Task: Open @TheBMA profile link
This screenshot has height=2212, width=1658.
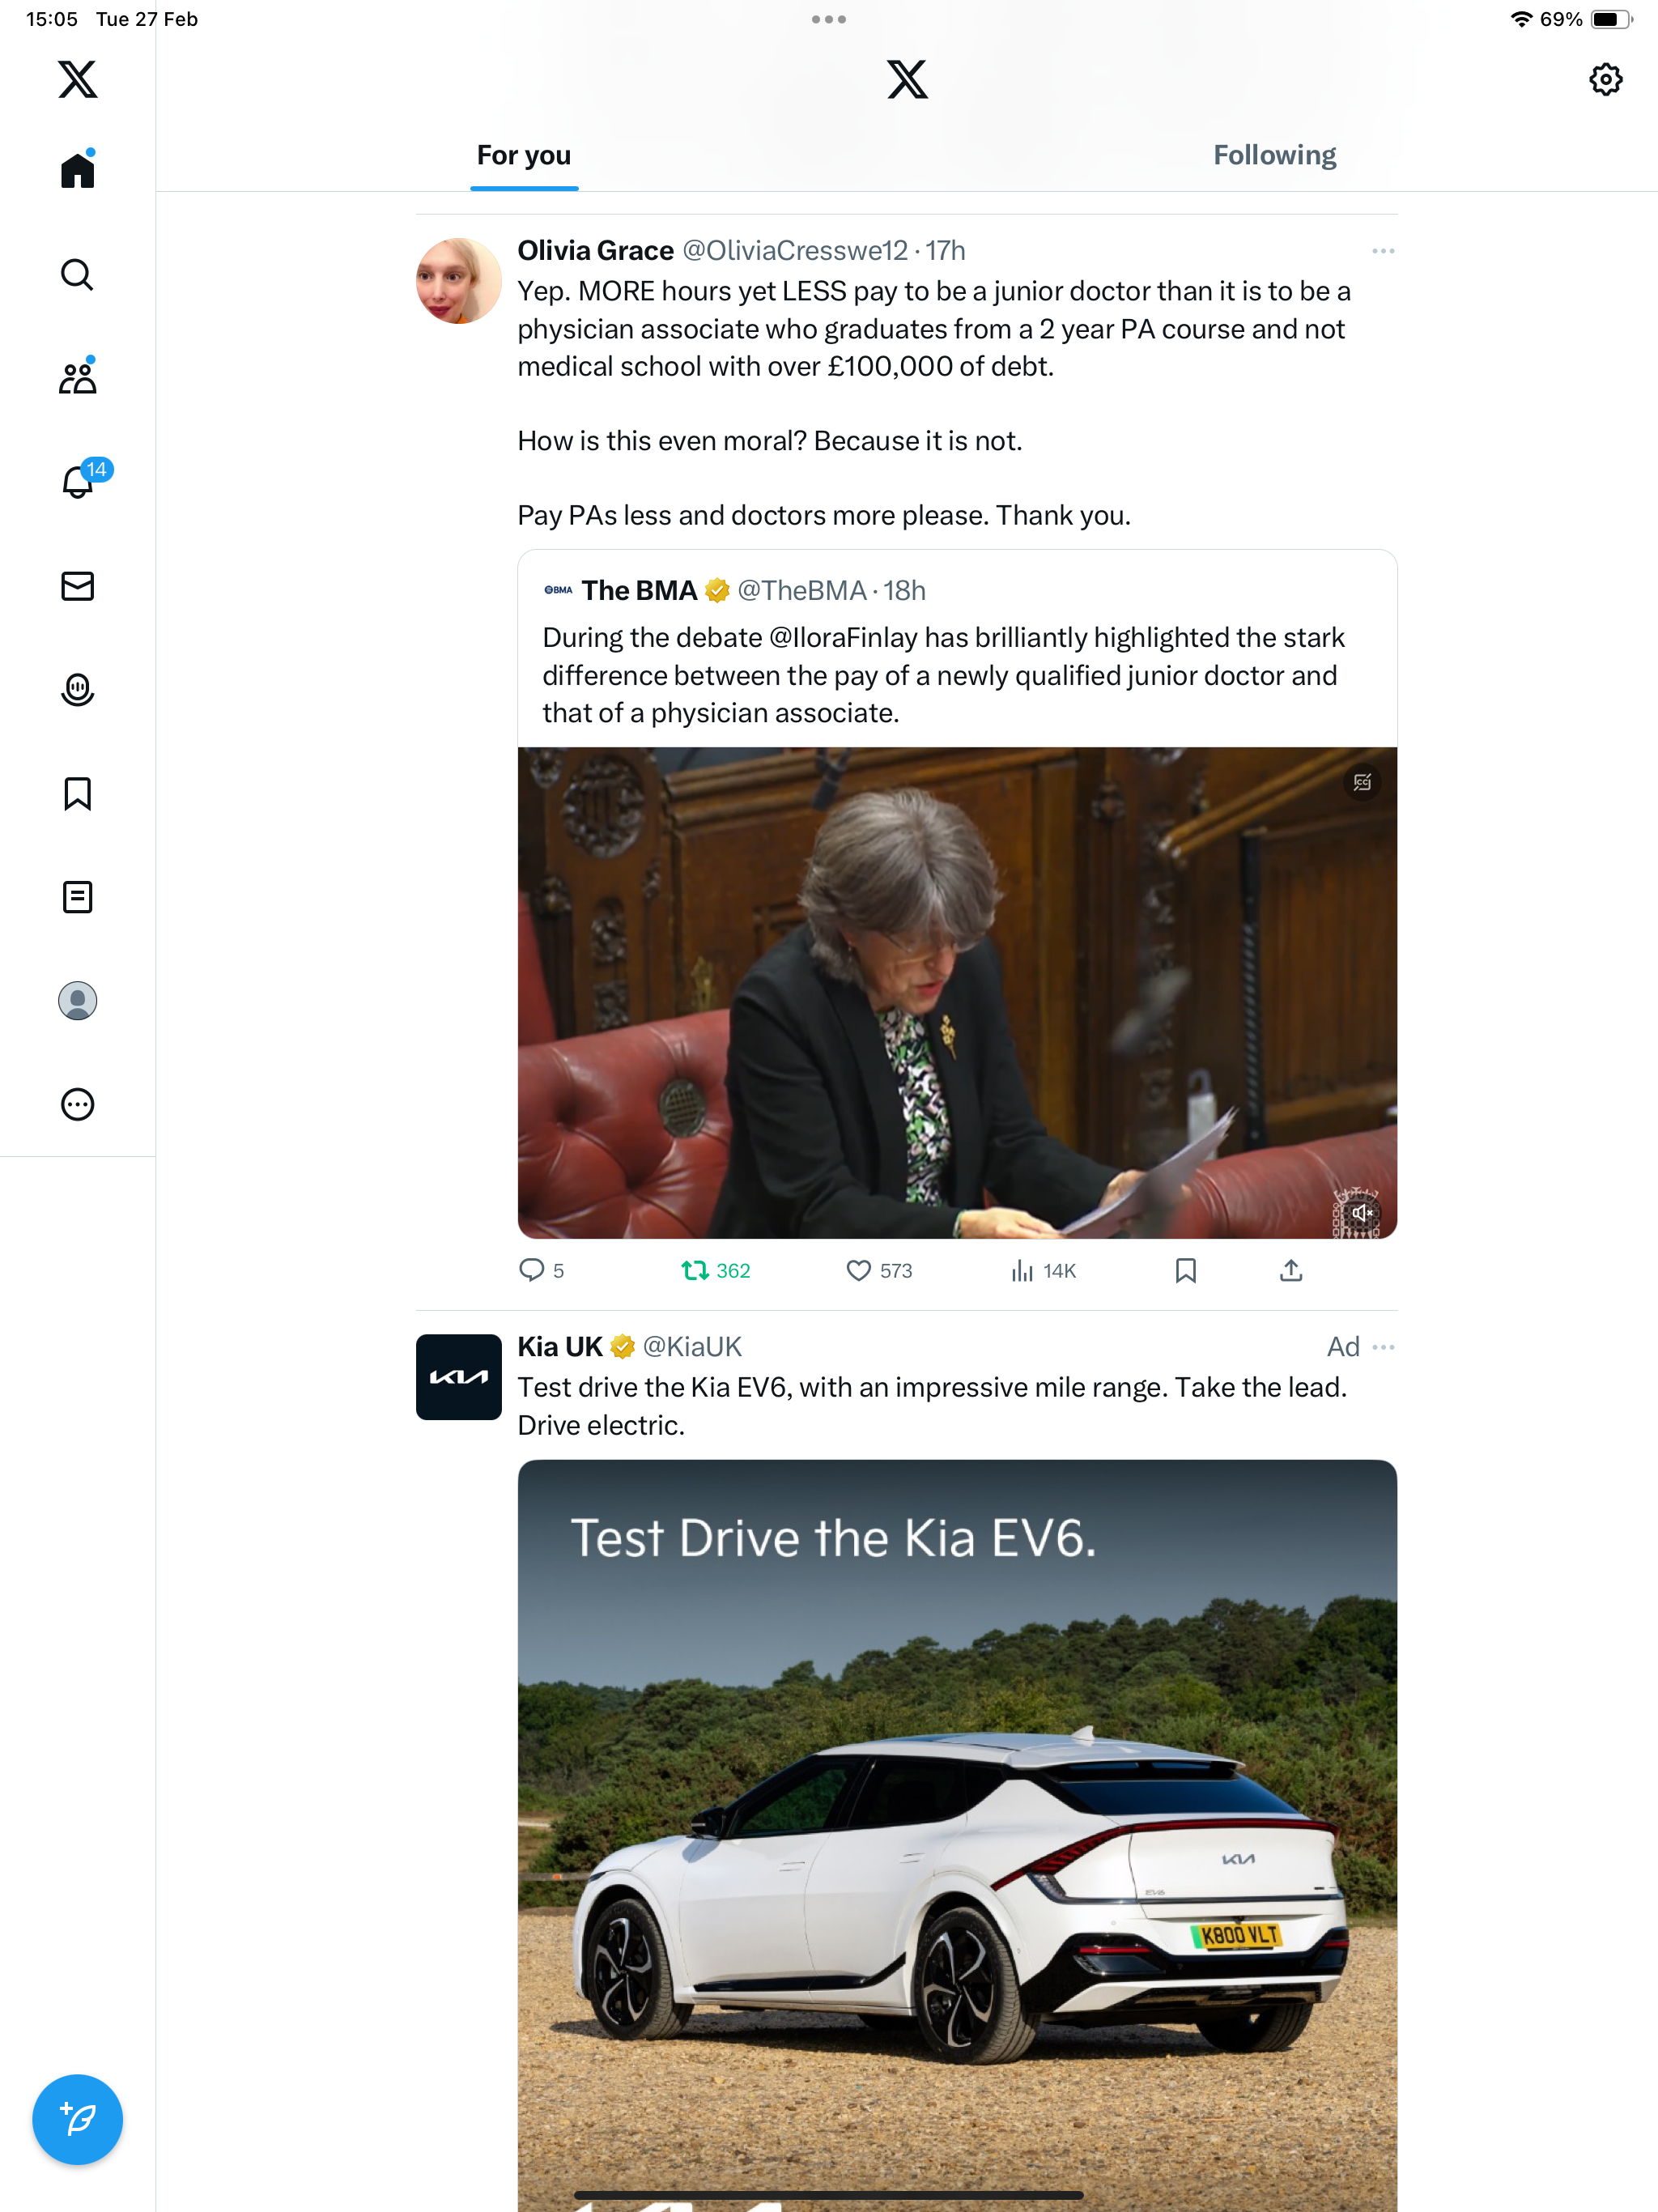Action: [802, 590]
